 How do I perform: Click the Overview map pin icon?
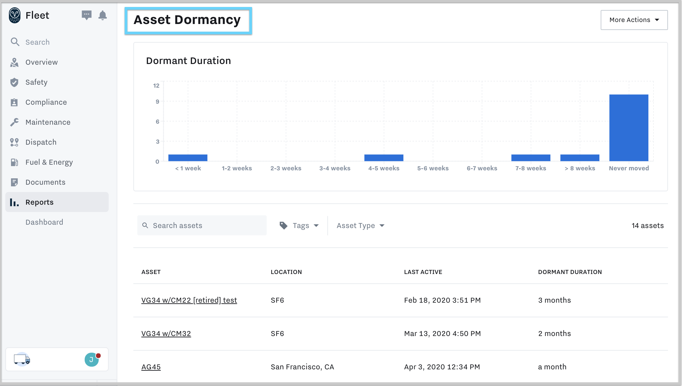tap(14, 62)
